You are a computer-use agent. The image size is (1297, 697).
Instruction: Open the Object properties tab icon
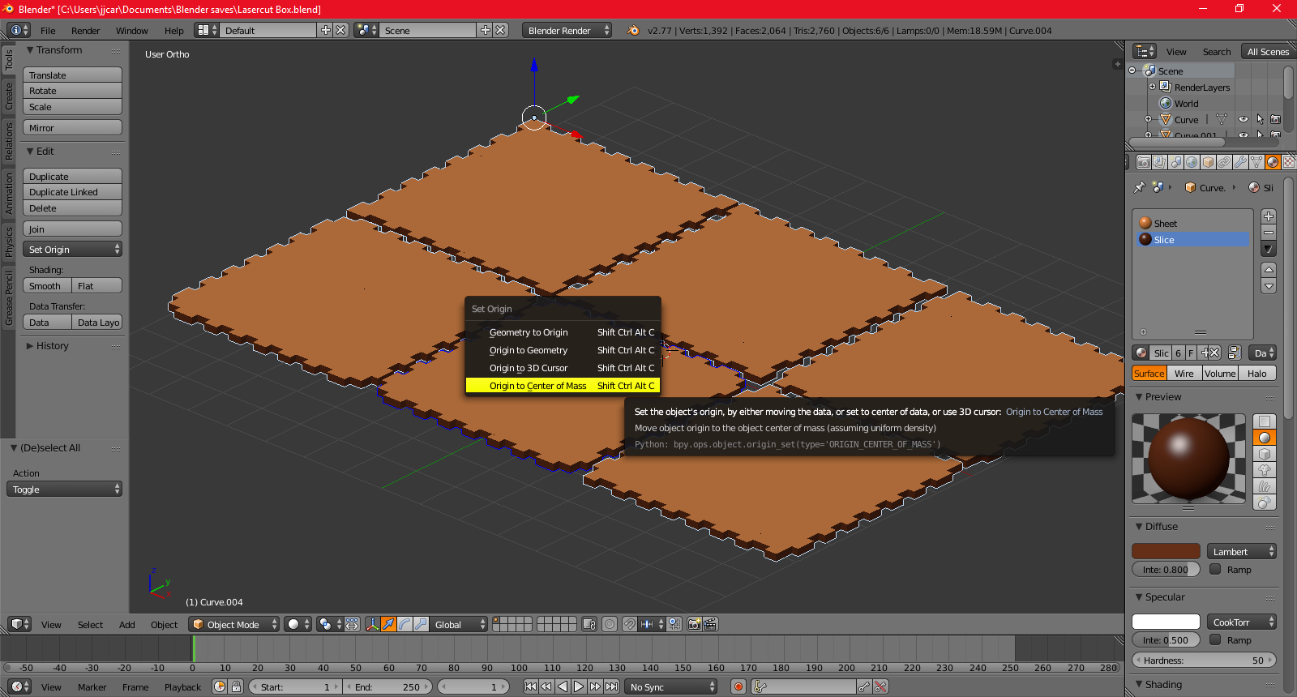point(1208,162)
